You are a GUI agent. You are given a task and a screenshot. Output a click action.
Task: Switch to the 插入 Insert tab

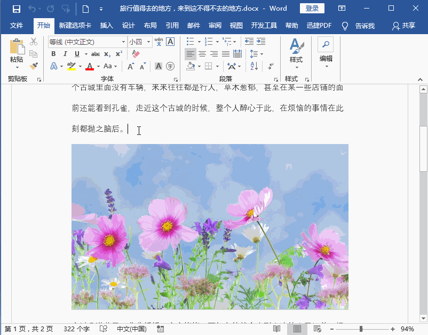tap(106, 26)
